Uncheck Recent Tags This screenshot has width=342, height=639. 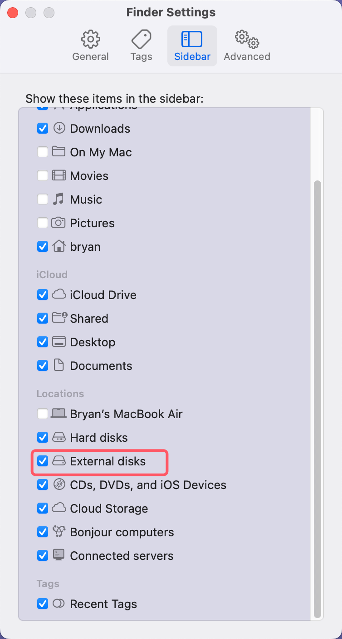pyautogui.click(x=42, y=604)
